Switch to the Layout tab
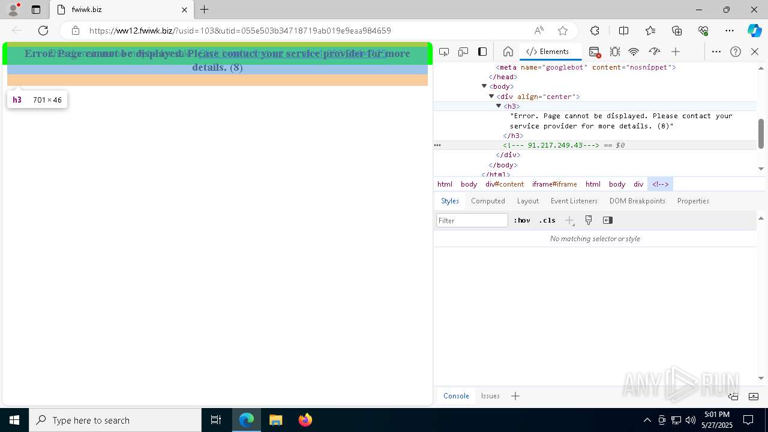The height and width of the screenshot is (432, 768). click(x=527, y=201)
